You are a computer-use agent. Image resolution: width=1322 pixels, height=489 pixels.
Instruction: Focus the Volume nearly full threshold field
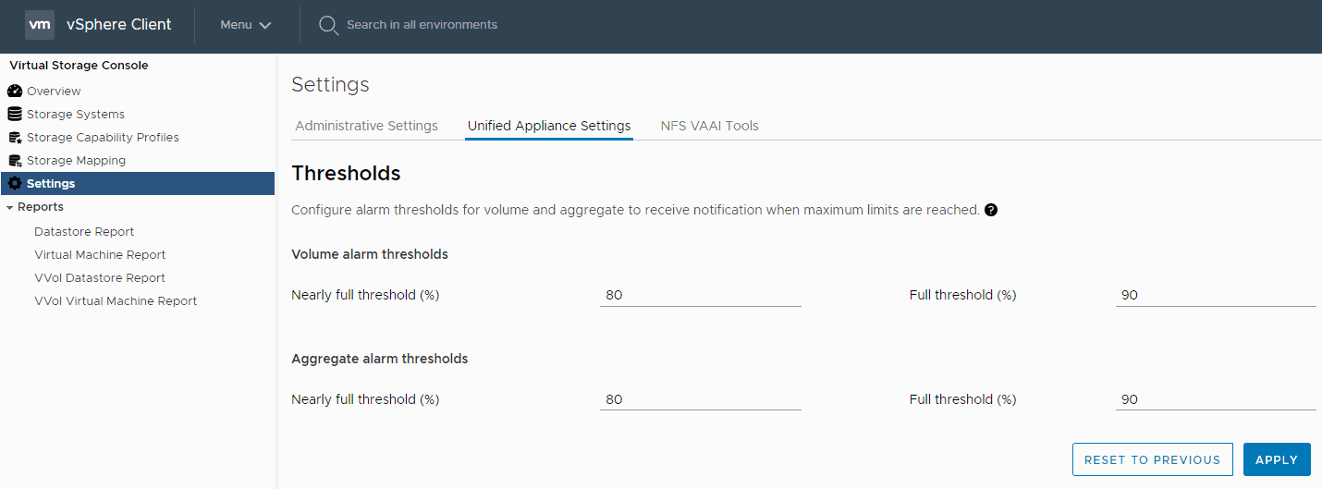pos(700,296)
